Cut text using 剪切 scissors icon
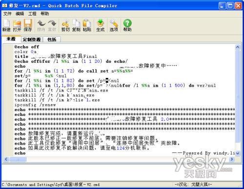 (65, 25)
